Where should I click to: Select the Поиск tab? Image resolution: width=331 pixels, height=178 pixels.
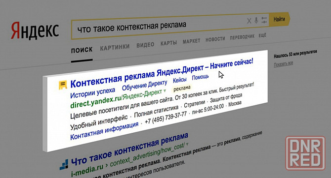point(82,50)
